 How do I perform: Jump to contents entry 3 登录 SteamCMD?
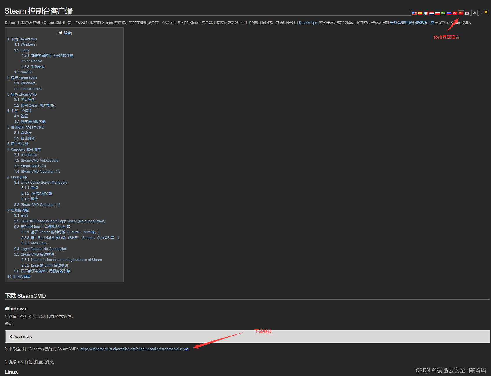(x=22, y=94)
